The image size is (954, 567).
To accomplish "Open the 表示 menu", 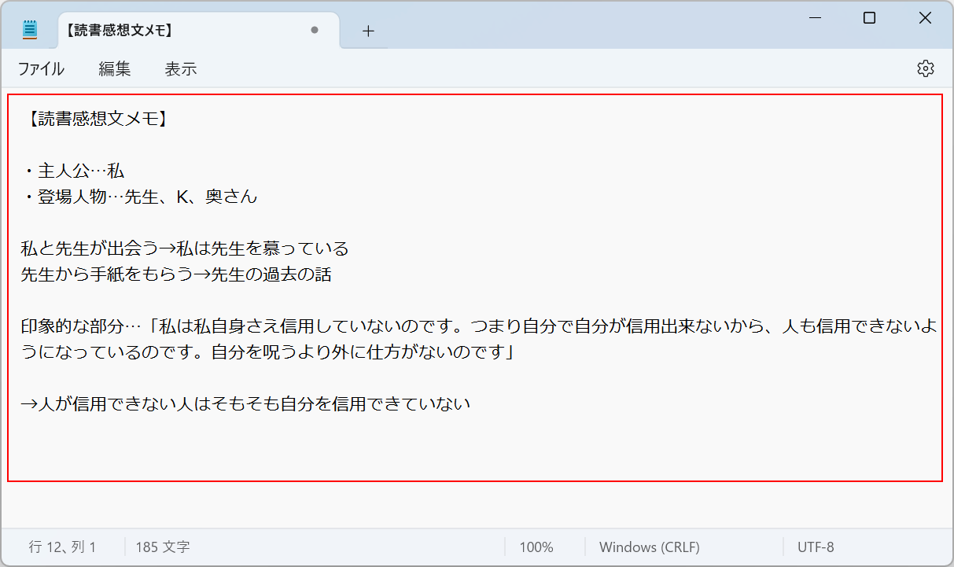I will (x=181, y=69).
